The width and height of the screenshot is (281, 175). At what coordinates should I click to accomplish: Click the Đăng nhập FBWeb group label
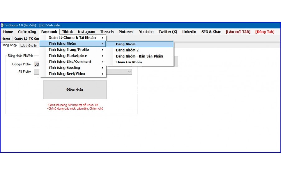21,56
